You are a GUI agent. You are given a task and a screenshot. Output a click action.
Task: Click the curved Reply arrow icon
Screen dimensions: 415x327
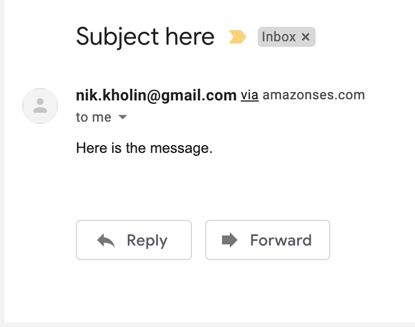click(x=106, y=241)
